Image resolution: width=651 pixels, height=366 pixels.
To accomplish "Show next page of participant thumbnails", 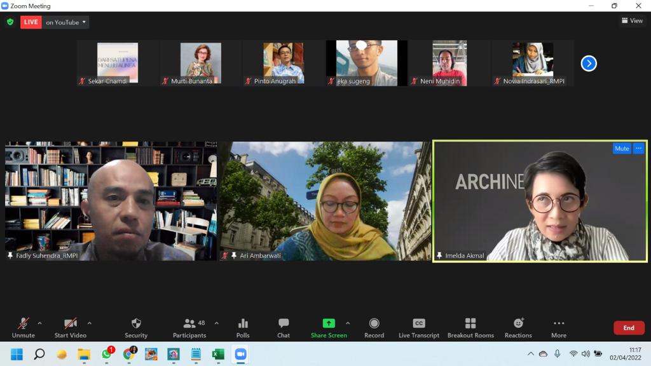I will [x=589, y=64].
